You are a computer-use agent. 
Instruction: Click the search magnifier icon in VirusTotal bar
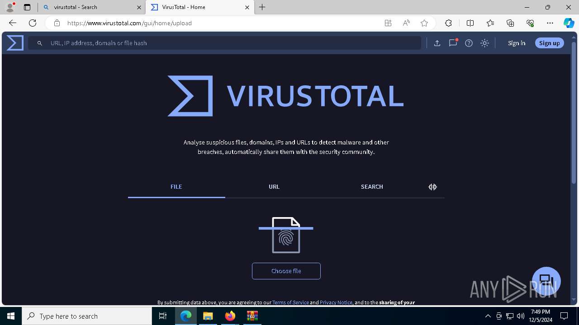coord(40,43)
